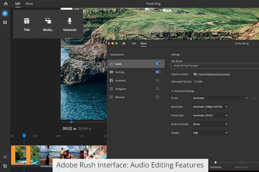This screenshot has width=259, height=172.
Task: Select the Behance destination
Action: (x=120, y=97)
